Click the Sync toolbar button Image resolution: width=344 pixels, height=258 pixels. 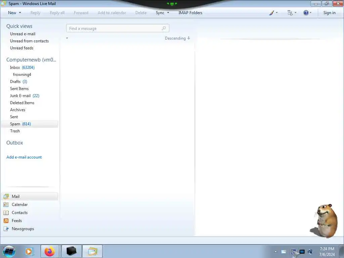[x=160, y=13]
